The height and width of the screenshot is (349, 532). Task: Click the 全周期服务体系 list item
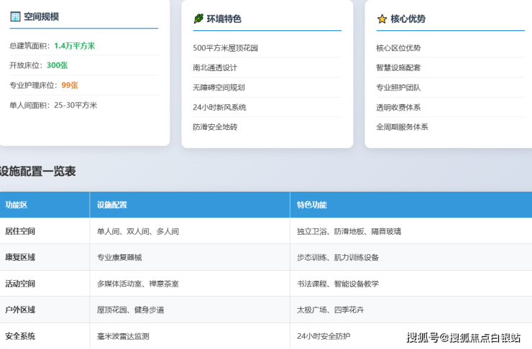tap(402, 127)
